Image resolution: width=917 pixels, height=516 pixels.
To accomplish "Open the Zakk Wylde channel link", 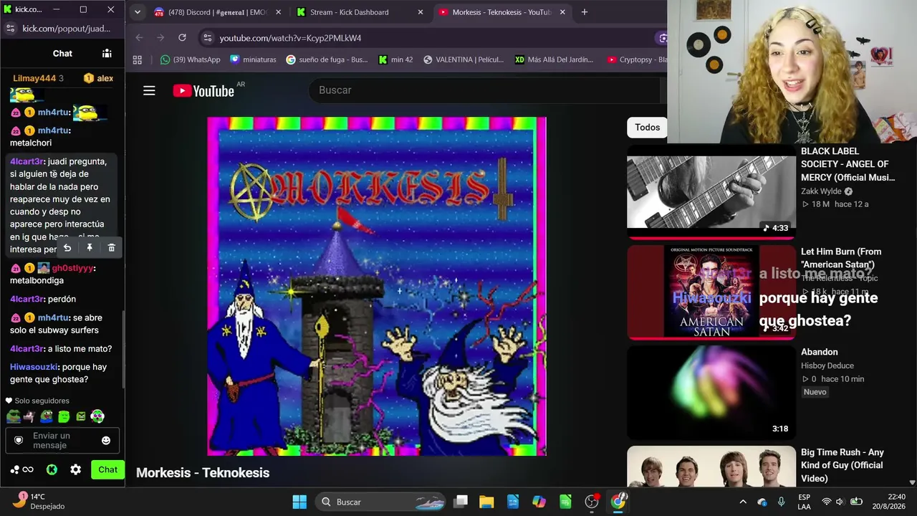I will click(x=822, y=191).
